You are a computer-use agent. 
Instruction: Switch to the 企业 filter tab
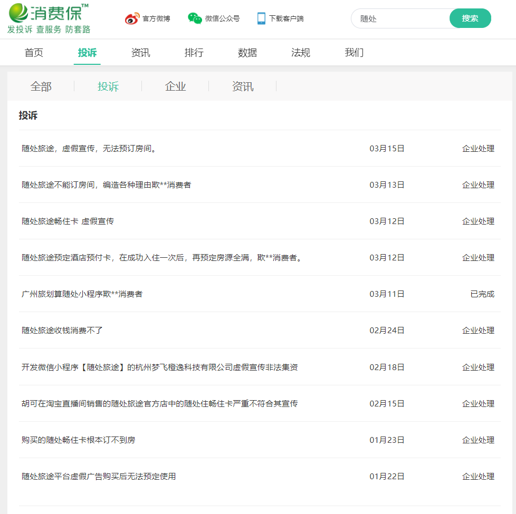click(x=175, y=86)
